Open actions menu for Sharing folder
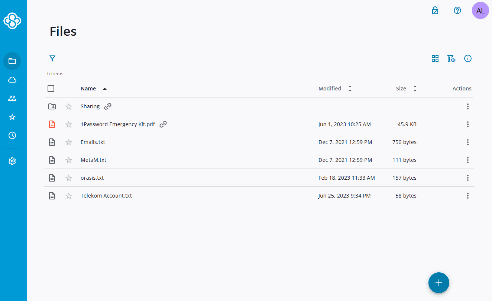This screenshot has height=301, width=492. [x=467, y=106]
